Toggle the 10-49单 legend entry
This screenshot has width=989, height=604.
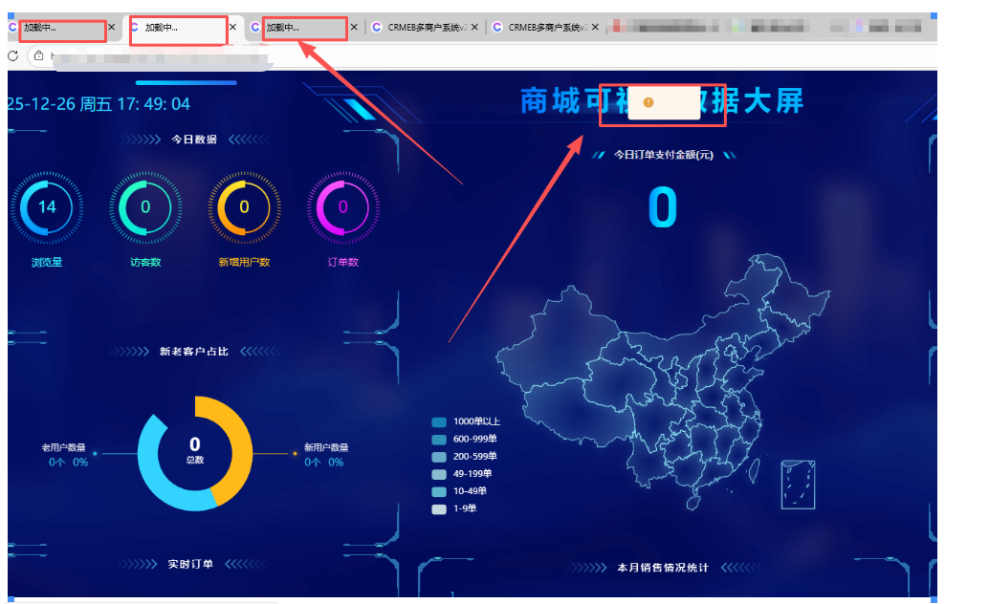[459, 491]
